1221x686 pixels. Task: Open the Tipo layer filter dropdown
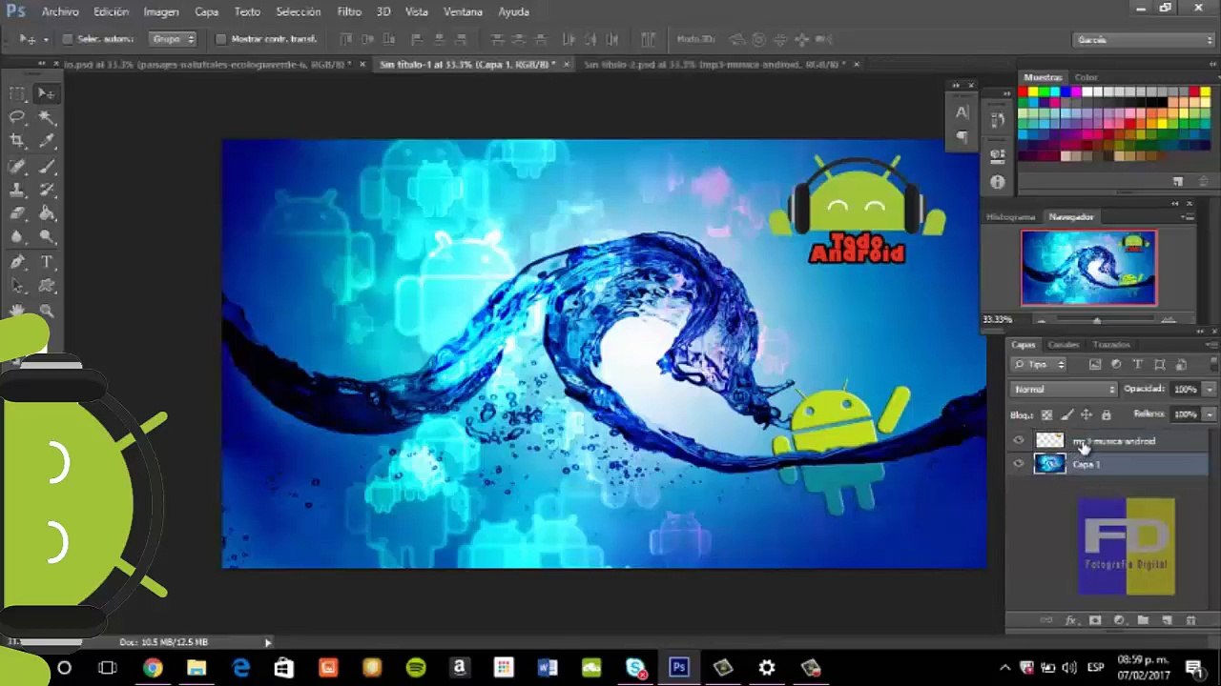pyautogui.click(x=1040, y=364)
